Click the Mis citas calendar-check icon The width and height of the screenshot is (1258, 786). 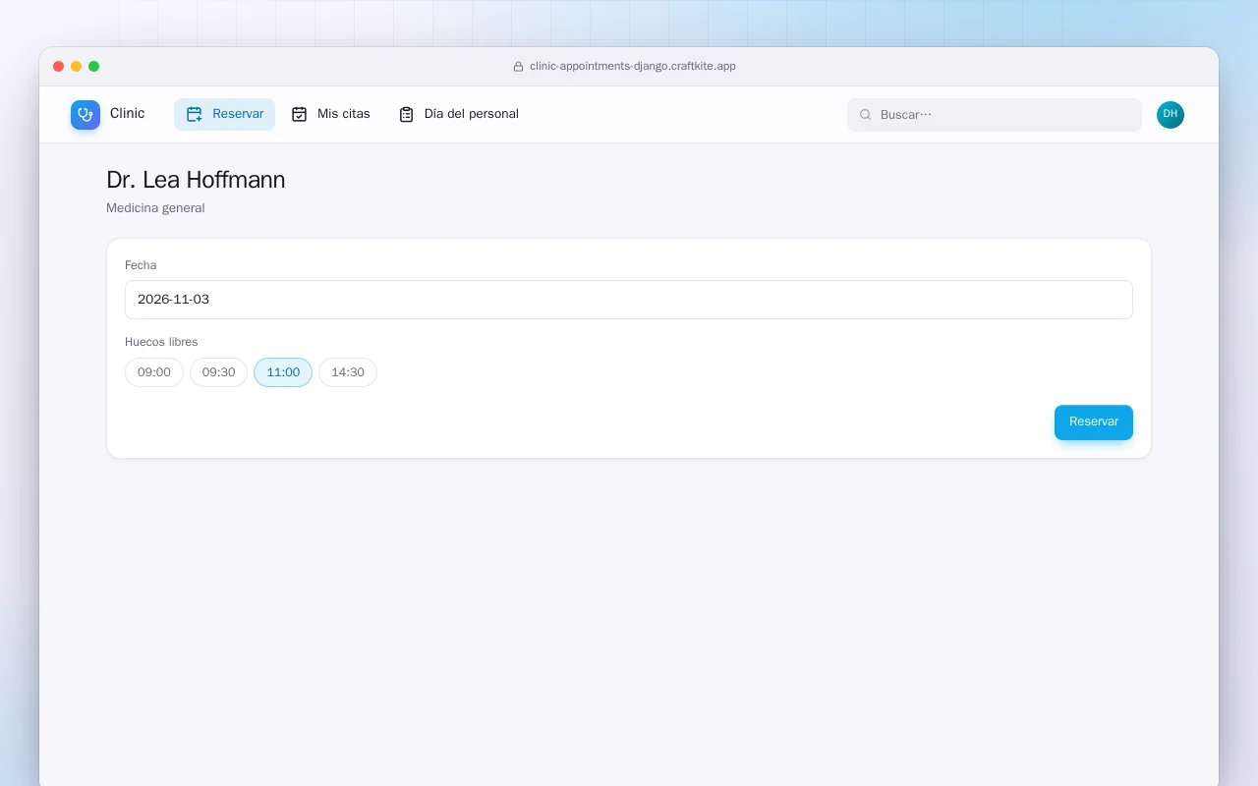(x=300, y=114)
